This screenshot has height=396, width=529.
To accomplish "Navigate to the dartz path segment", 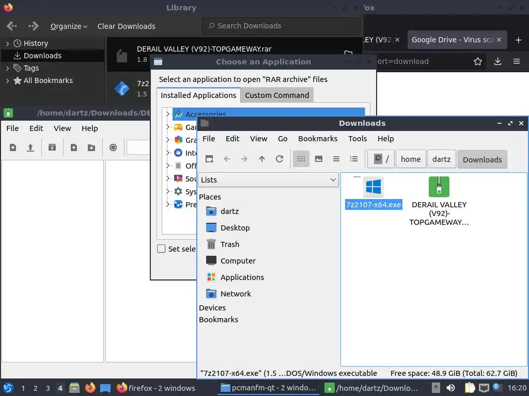I will pyautogui.click(x=441, y=159).
